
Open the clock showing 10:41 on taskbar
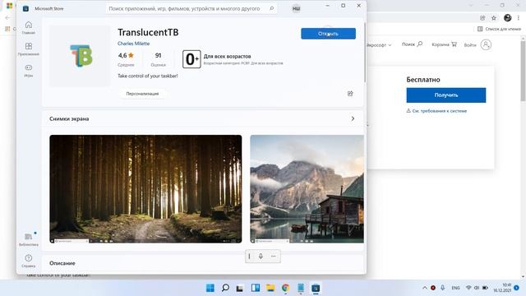point(502,288)
